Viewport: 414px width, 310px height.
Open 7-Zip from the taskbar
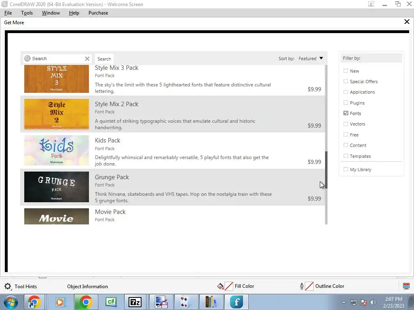pyautogui.click(x=135, y=302)
